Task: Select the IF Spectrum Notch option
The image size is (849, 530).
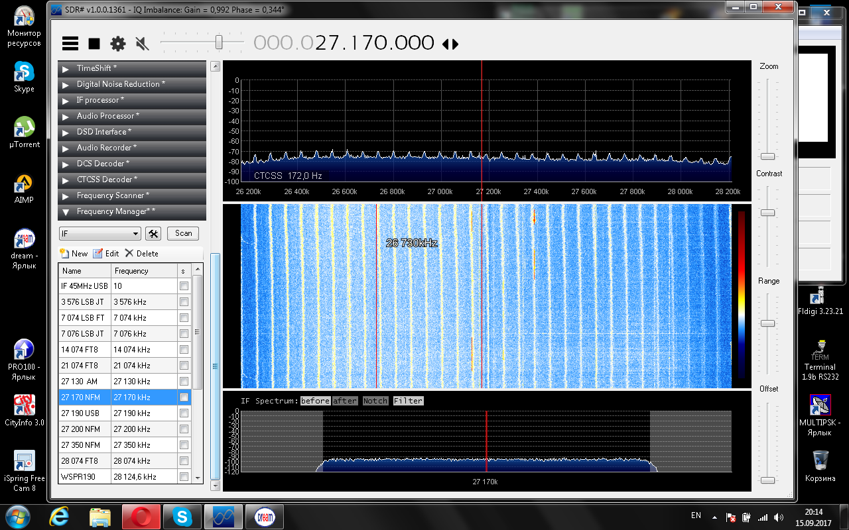Action: (x=375, y=401)
